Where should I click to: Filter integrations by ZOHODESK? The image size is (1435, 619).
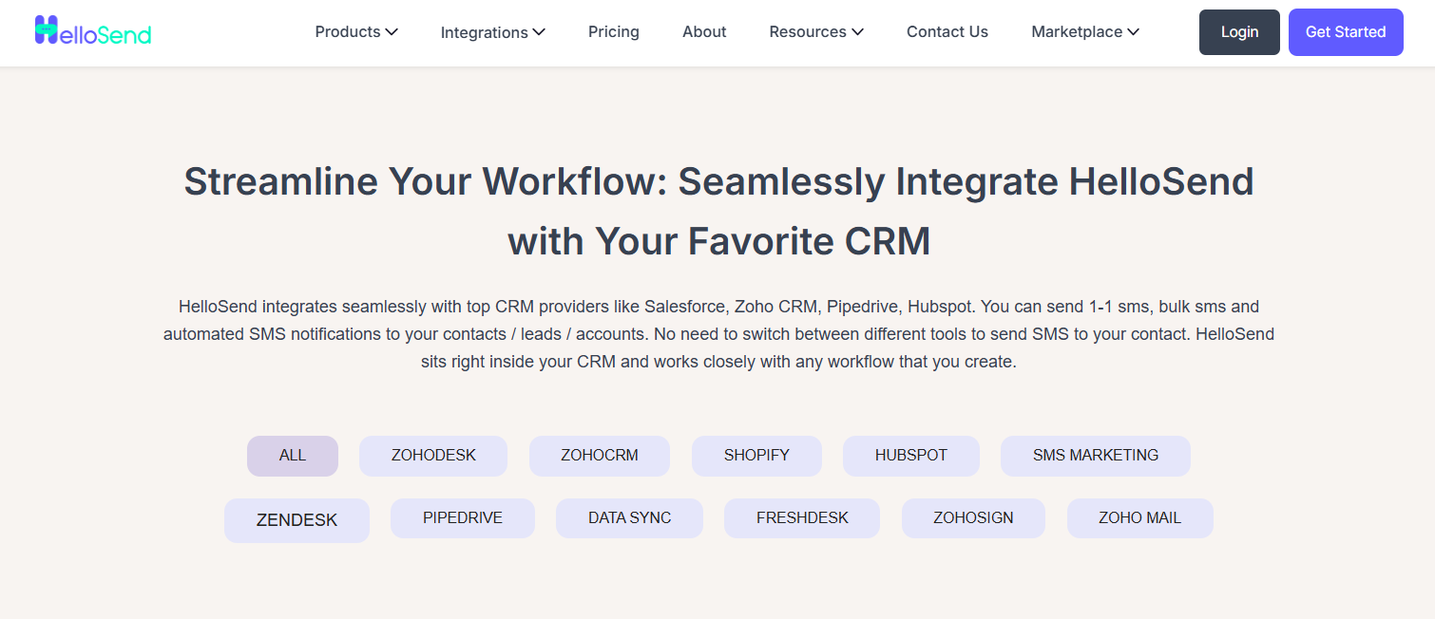[433, 456]
